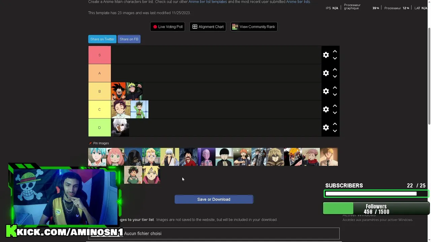Click the Pin Images toggle
This screenshot has width=431, height=242.
click(x=99, y=143)
